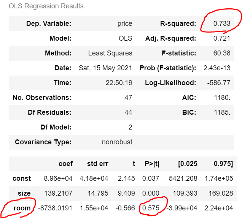Click the std err column header

(x=98, y=164)
